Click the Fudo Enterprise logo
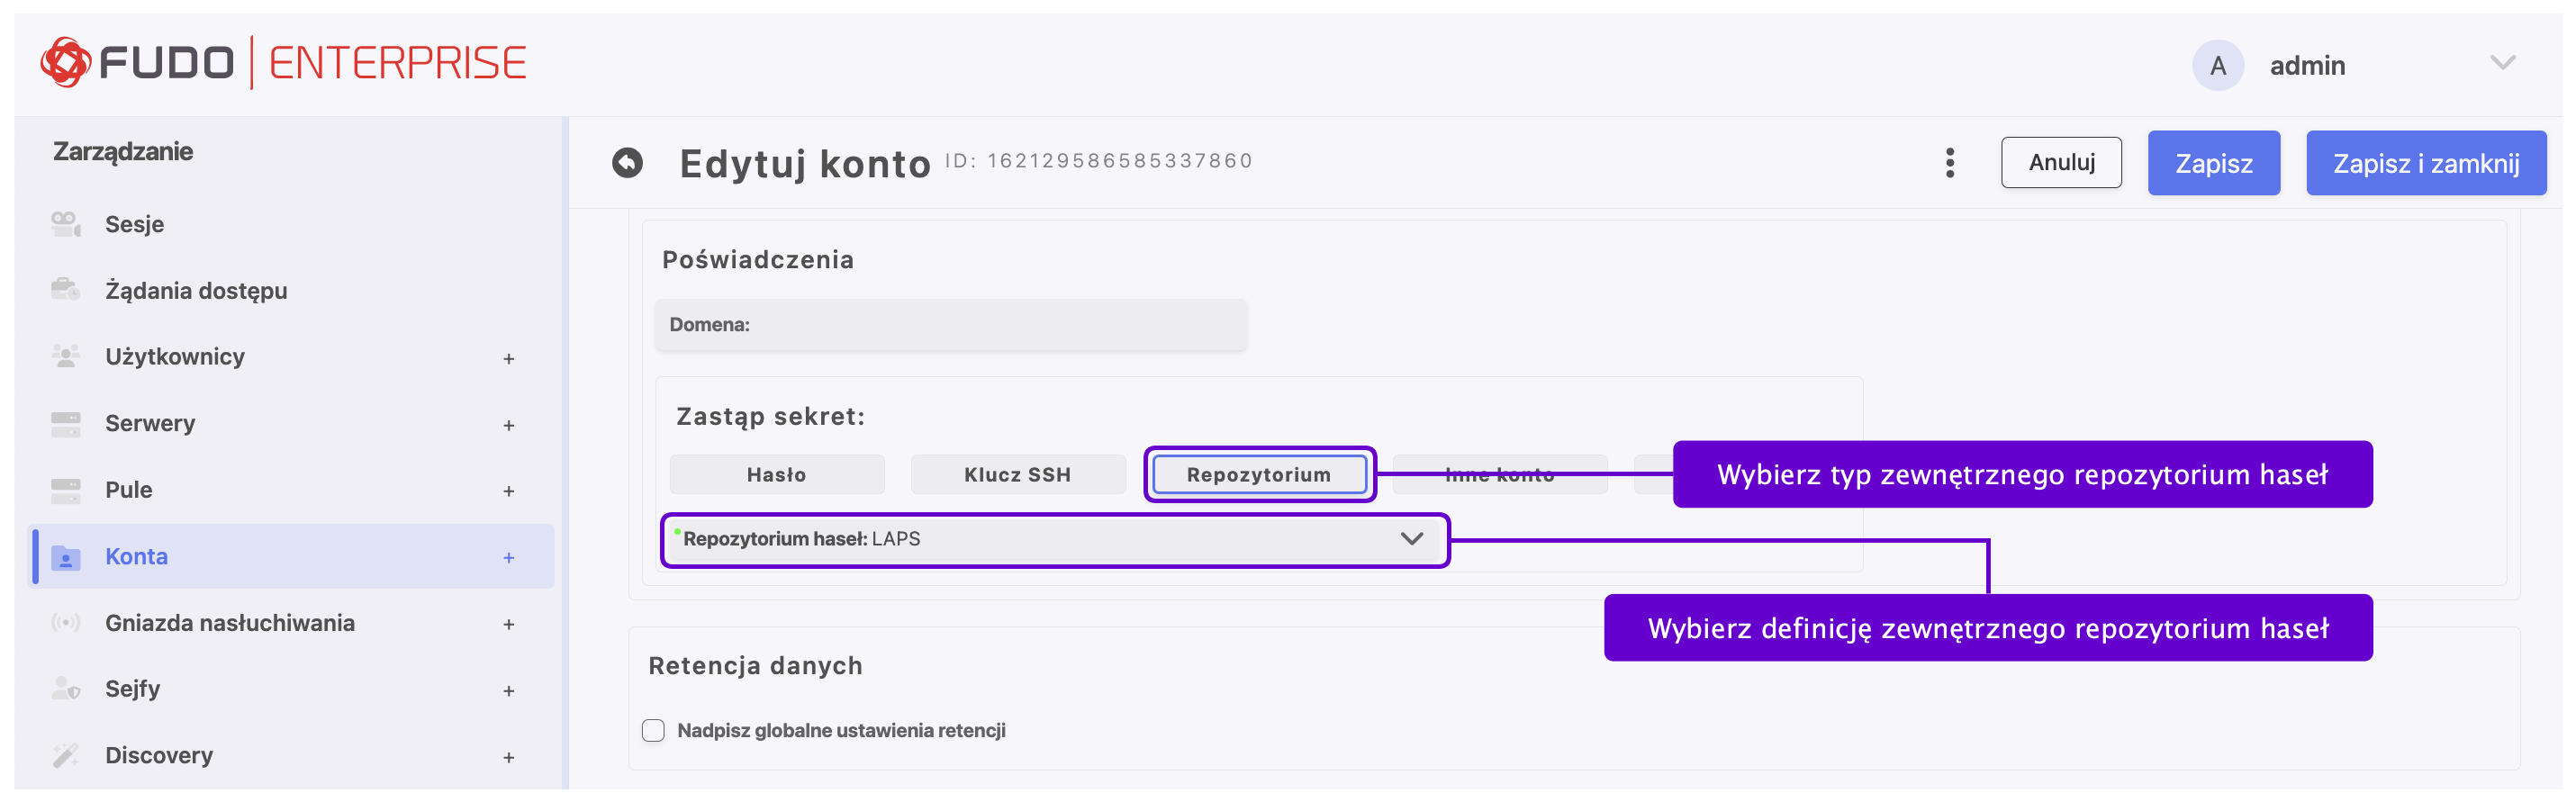 283,63
